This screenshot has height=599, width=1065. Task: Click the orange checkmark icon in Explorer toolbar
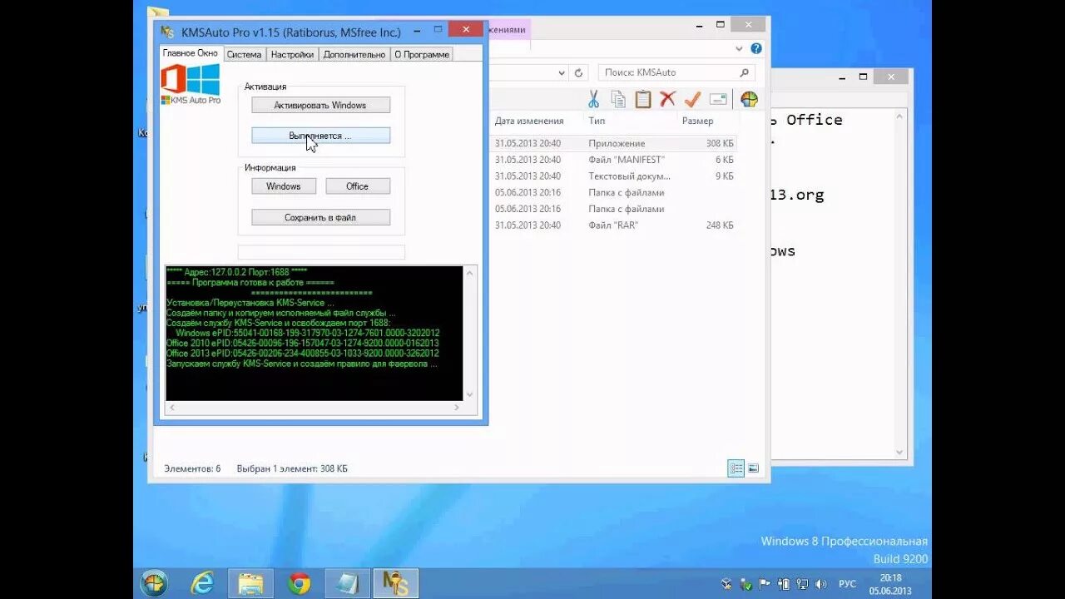(x=692, y=100)
